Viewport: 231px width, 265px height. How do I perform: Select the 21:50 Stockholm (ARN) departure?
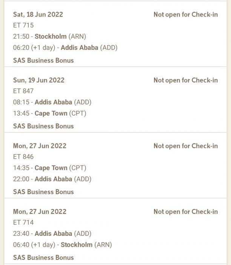[50, 36]
